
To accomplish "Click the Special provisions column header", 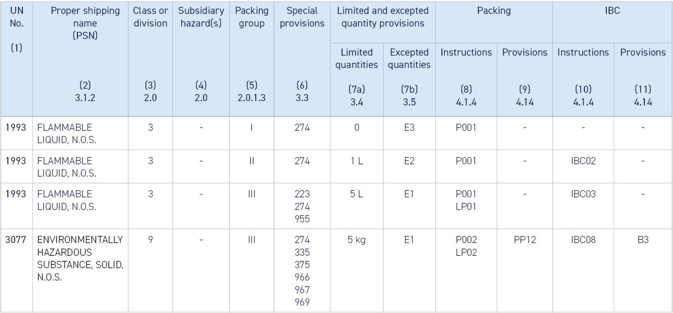I will tap(302, 17).
